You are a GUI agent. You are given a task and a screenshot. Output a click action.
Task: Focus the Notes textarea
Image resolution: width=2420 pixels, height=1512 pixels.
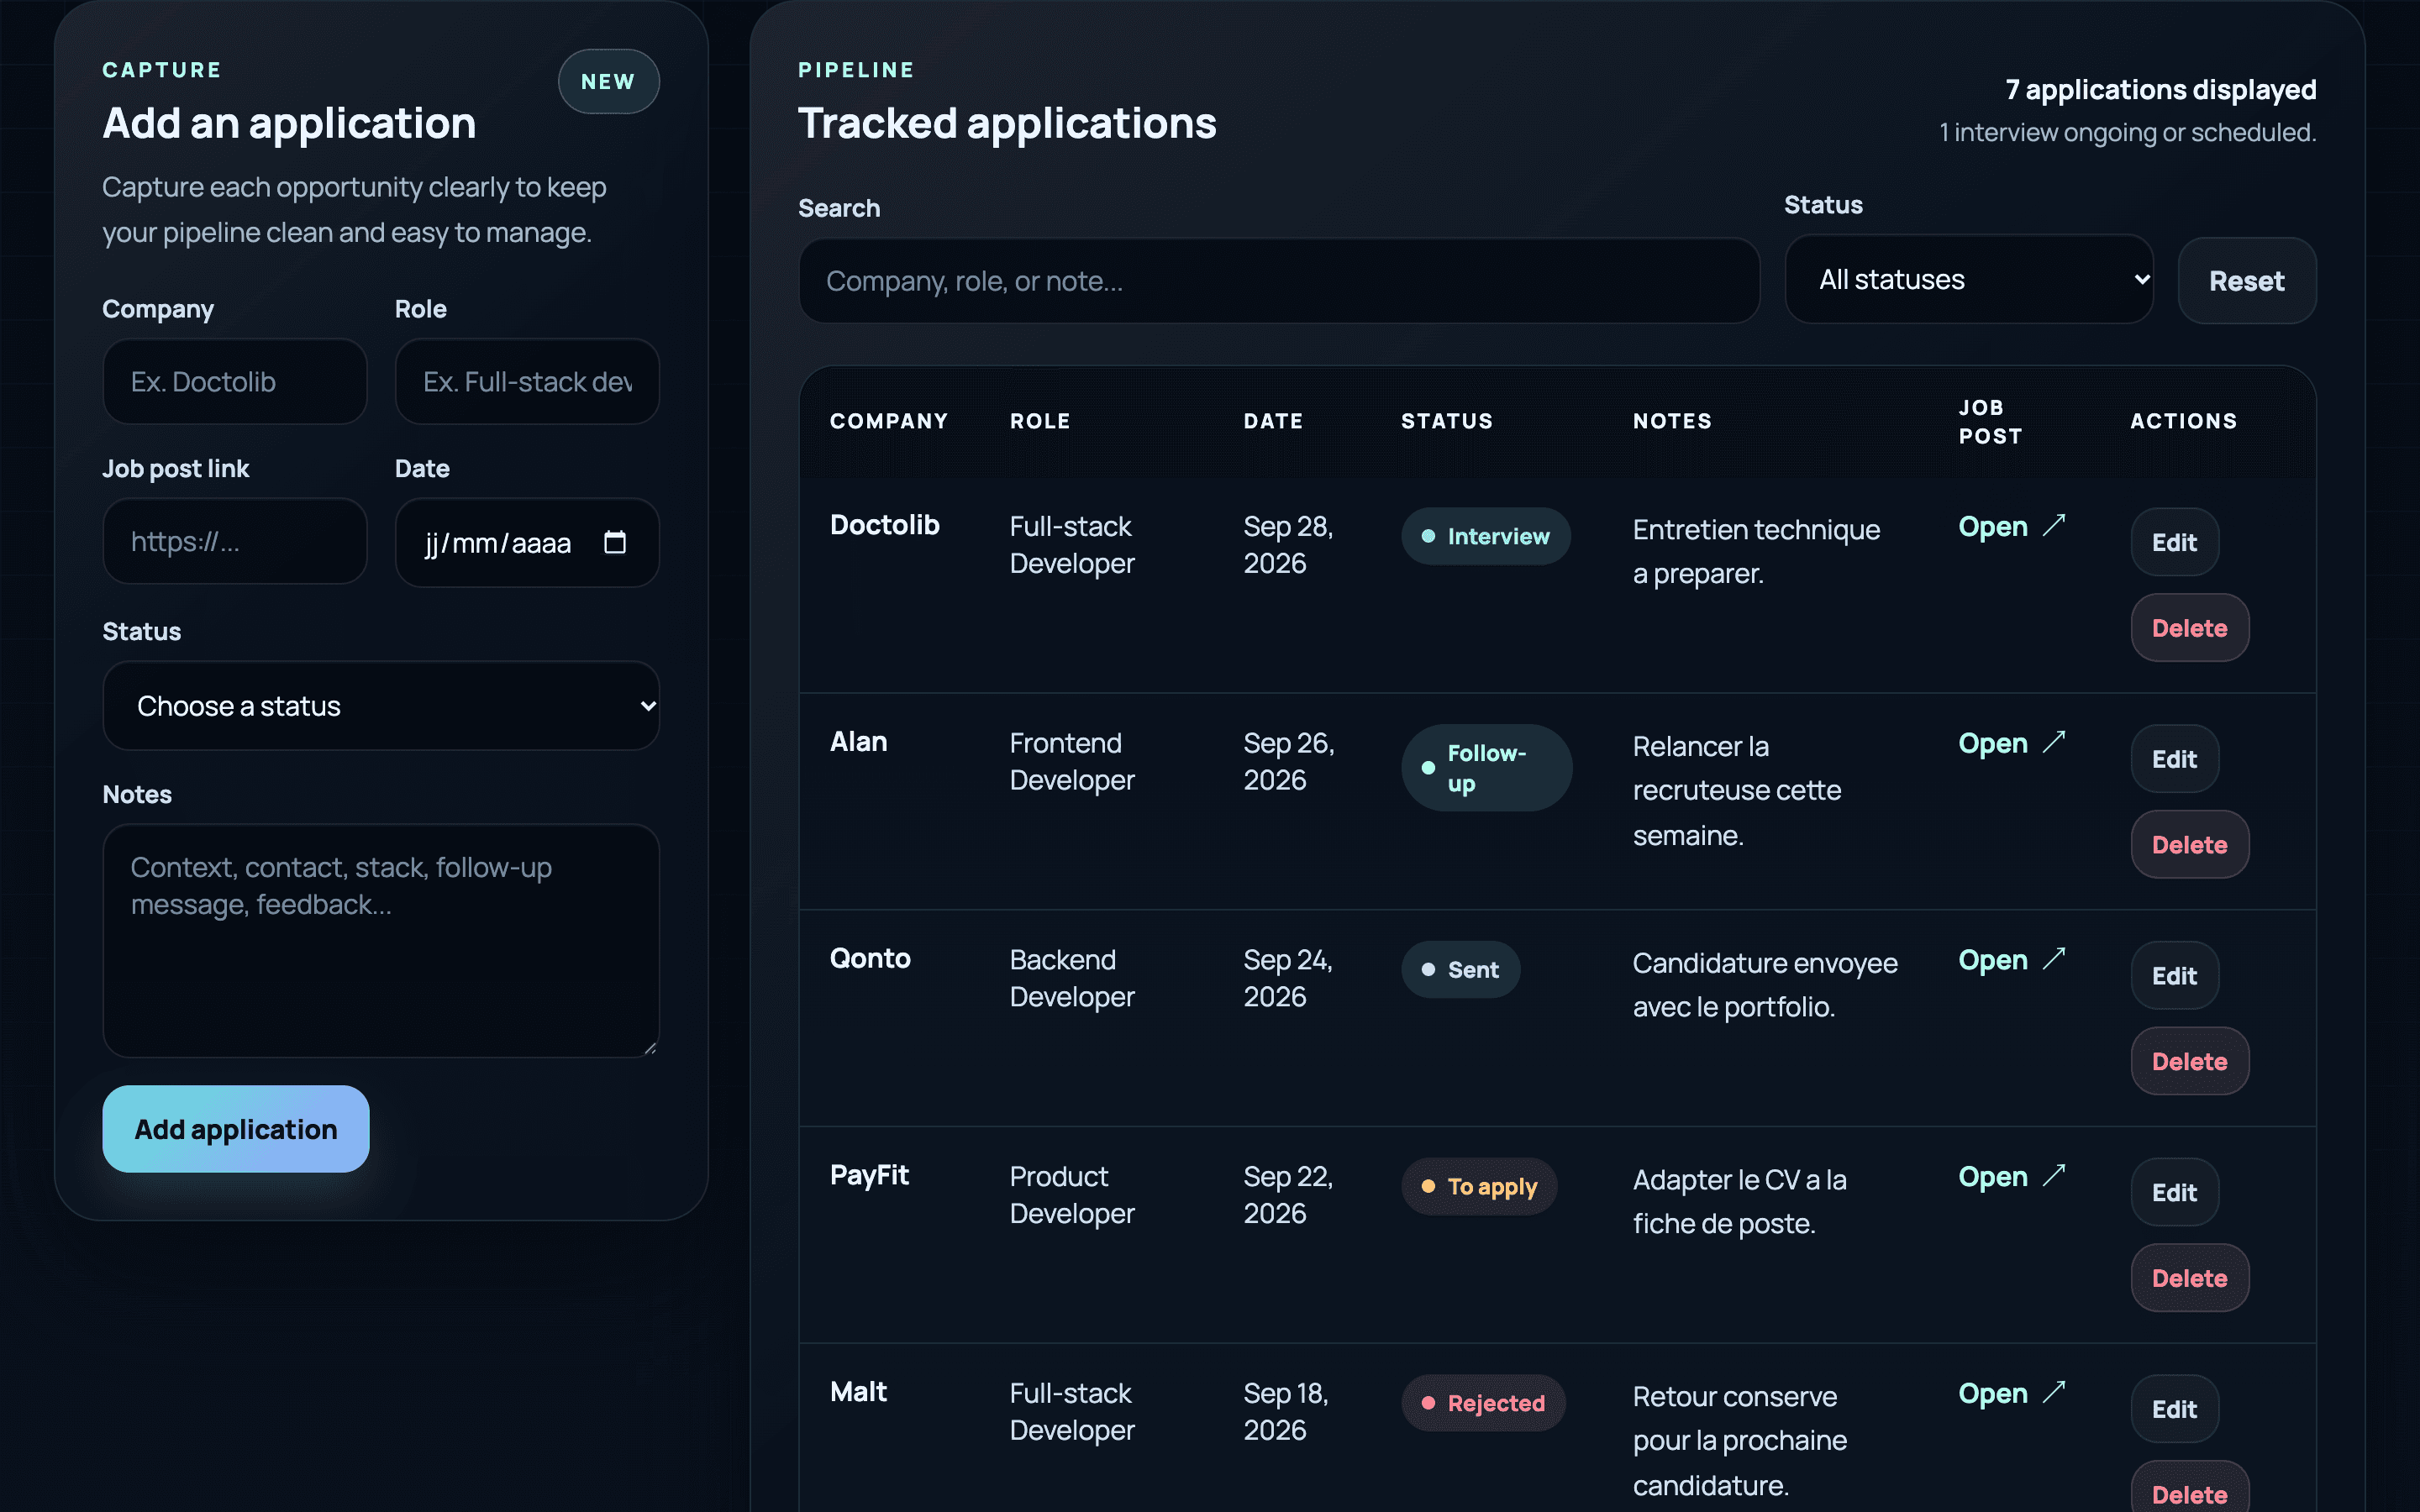(381, 940)
